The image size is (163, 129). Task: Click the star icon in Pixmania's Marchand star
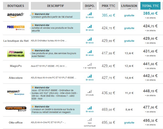point(33,50)
